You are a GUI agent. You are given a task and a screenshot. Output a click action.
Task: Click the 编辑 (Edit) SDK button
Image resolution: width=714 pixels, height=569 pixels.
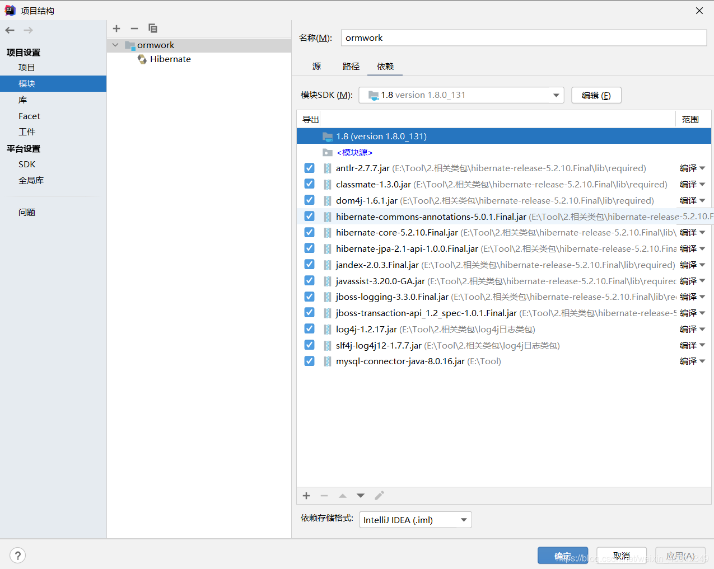click(x=596, y=95)
